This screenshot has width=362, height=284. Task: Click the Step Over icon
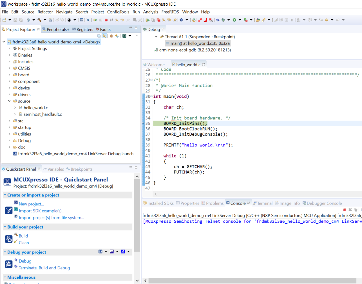[122, 20]
